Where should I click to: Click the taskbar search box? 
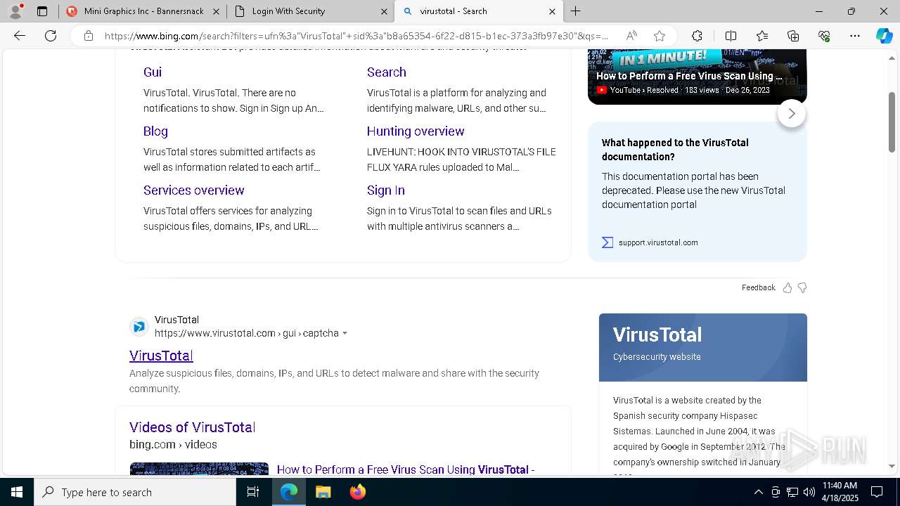(135, 492)
